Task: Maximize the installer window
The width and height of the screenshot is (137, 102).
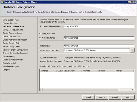Action: [132, 2]
